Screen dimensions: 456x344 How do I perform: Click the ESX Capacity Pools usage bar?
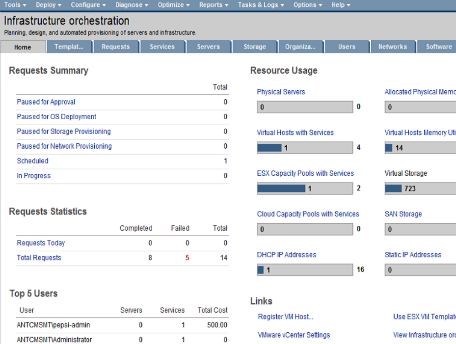point(304,188)
